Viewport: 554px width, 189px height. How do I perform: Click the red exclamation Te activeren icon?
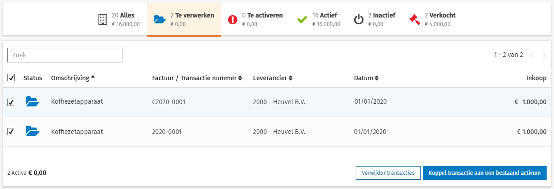click(x=232, y=20)
